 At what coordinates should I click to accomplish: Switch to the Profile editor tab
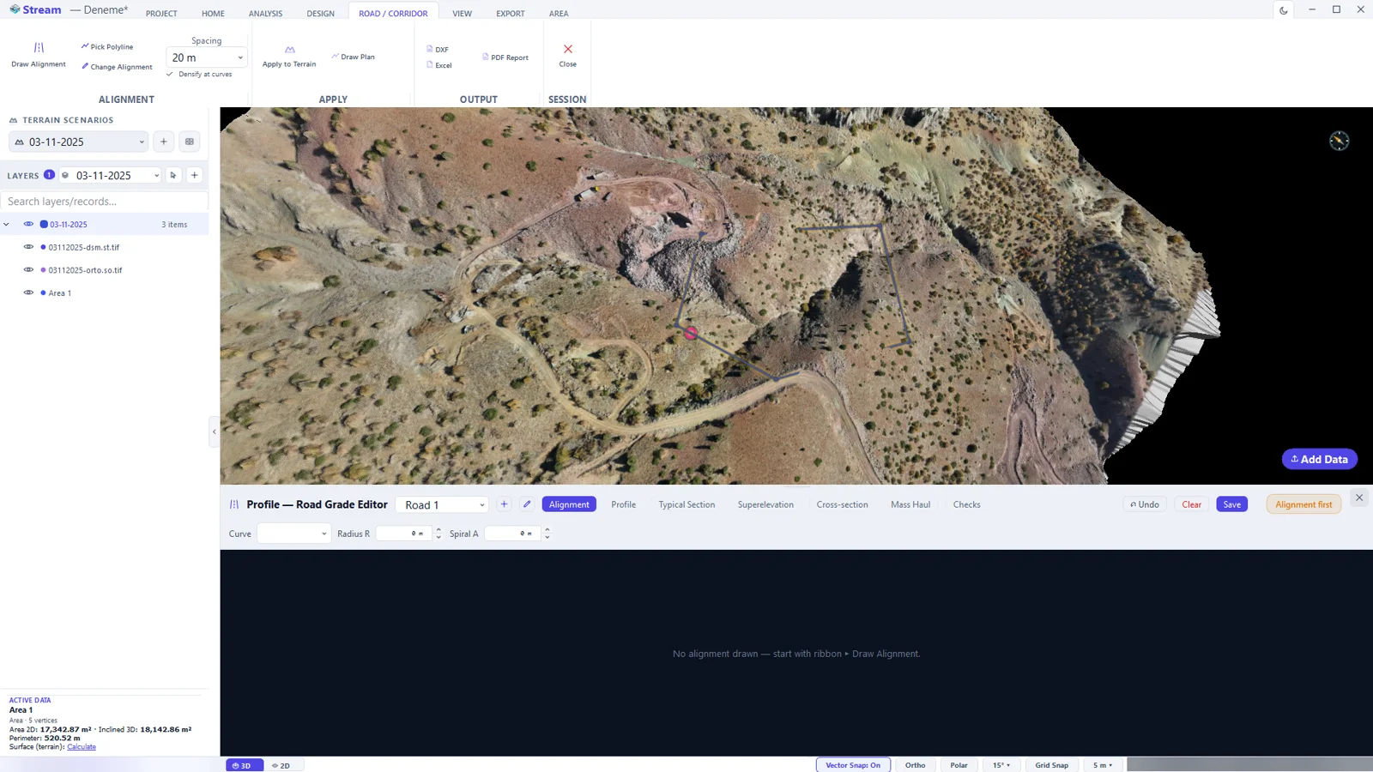[623, 504]
